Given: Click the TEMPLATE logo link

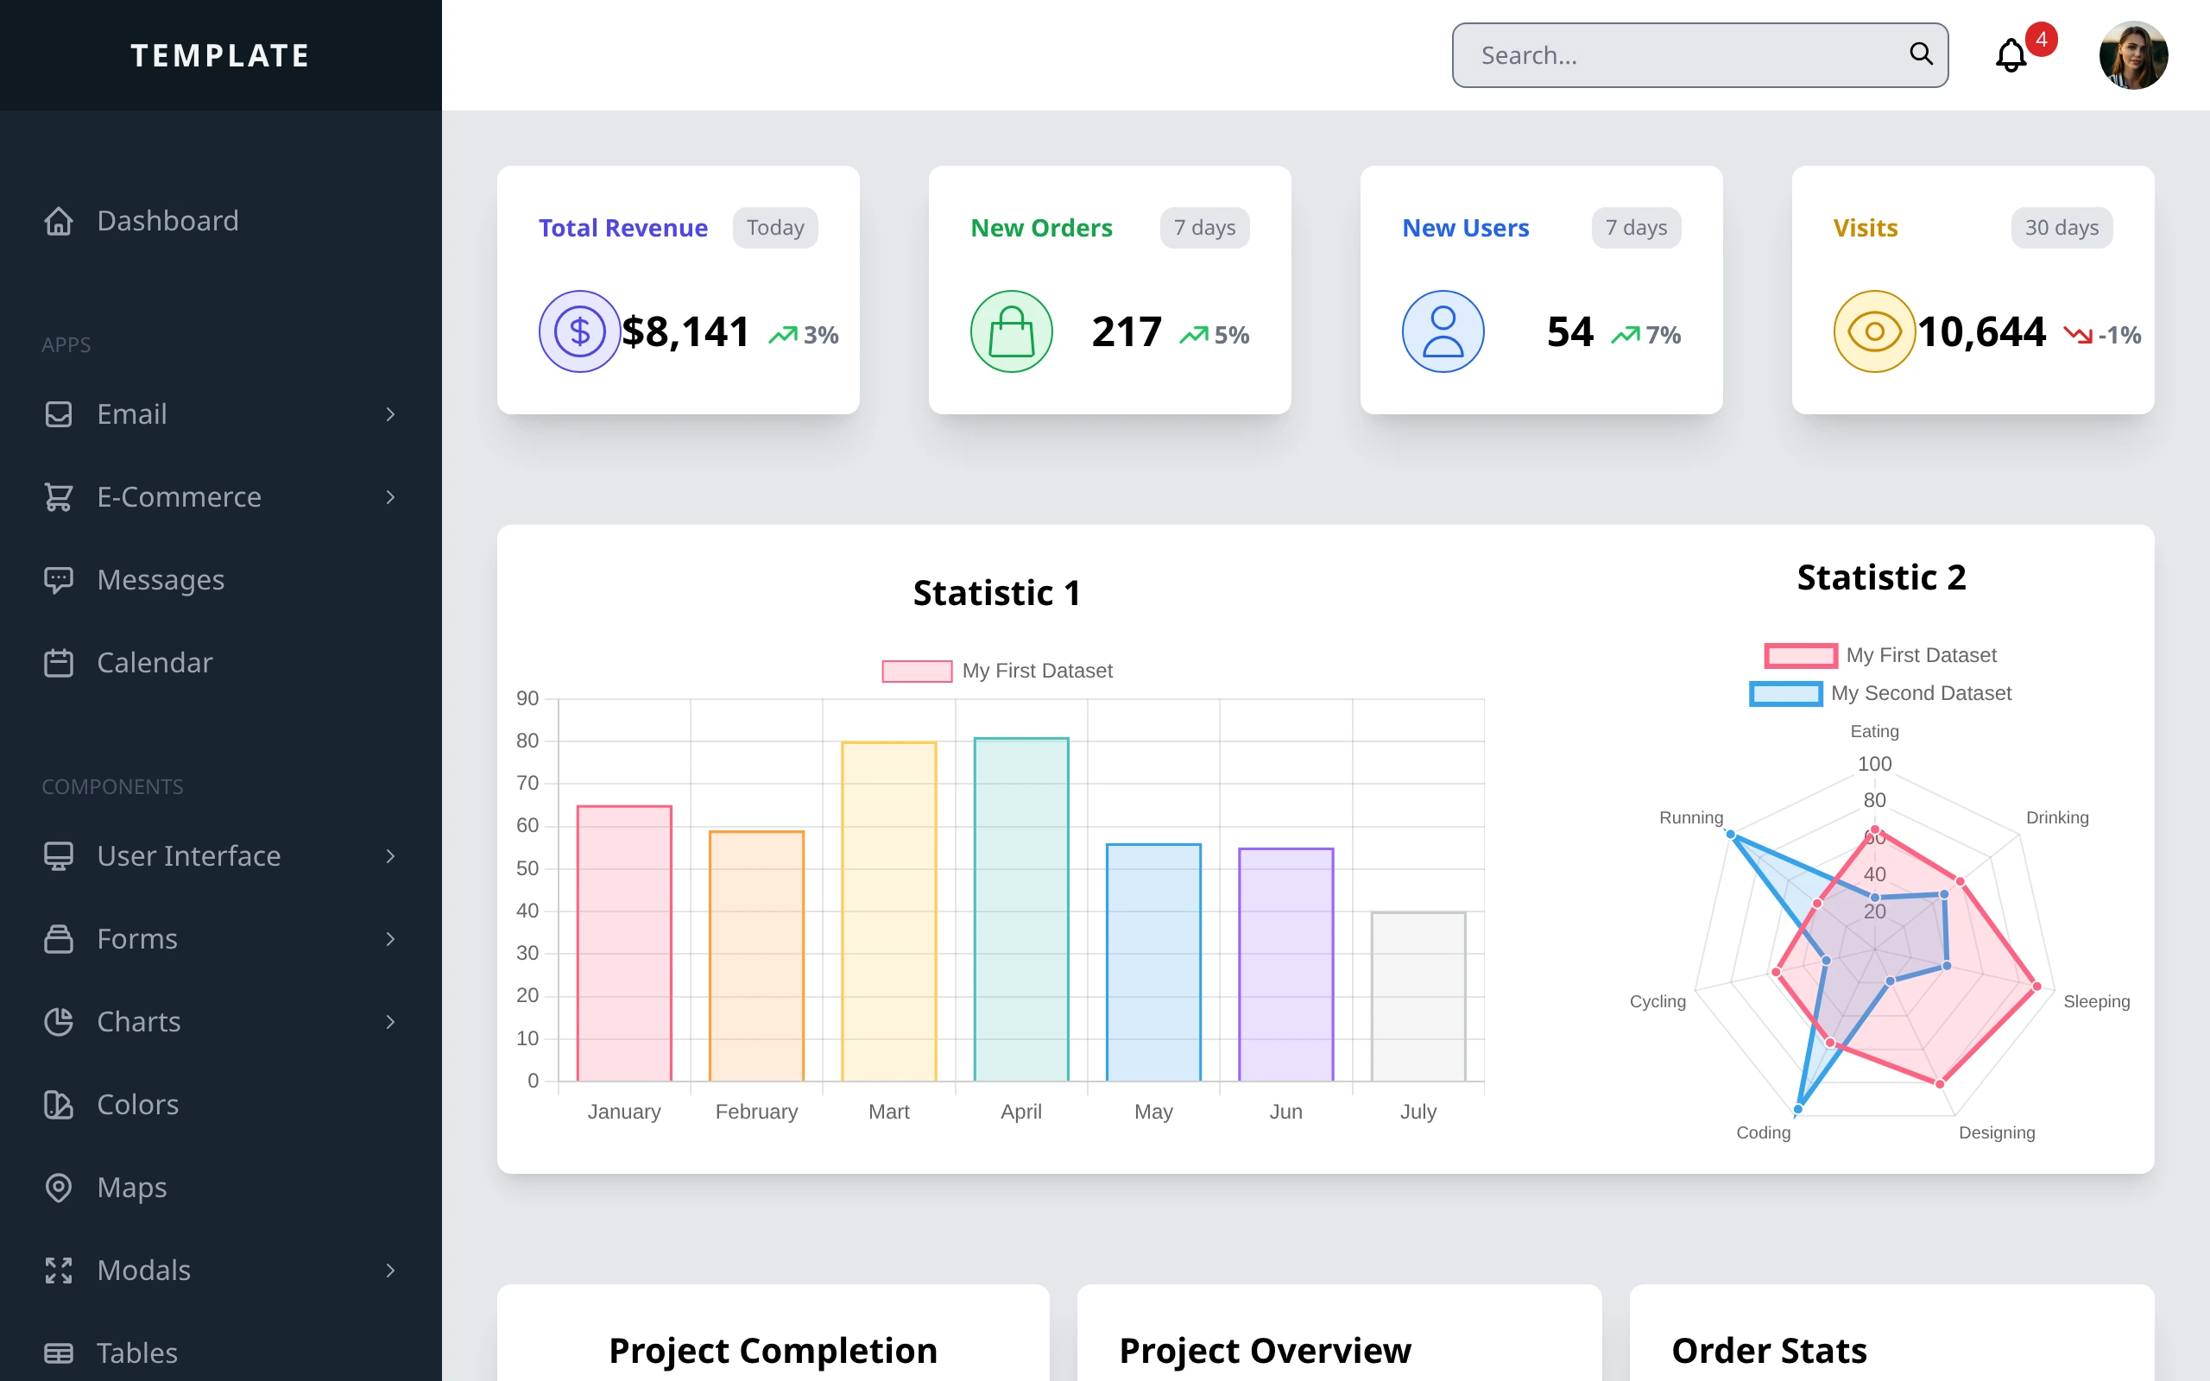Looking at the screenshot, I should [221, 56].
